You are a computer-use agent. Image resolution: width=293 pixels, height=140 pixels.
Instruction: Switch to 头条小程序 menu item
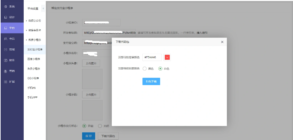click(x=34, y=69)
